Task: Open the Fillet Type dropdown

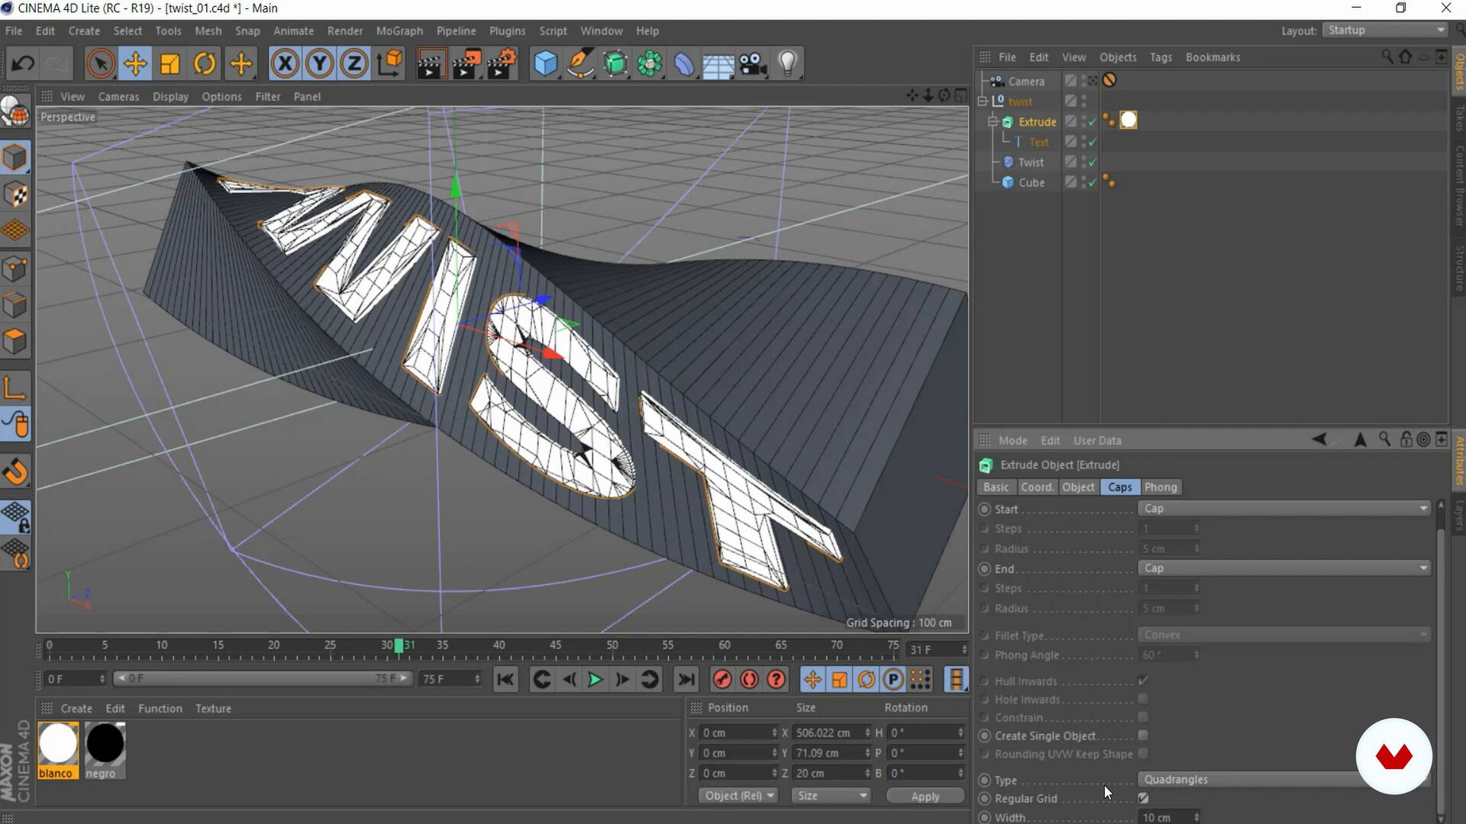Action: coord(1284,634)
